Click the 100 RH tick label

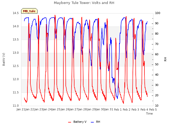click(158, 13)
